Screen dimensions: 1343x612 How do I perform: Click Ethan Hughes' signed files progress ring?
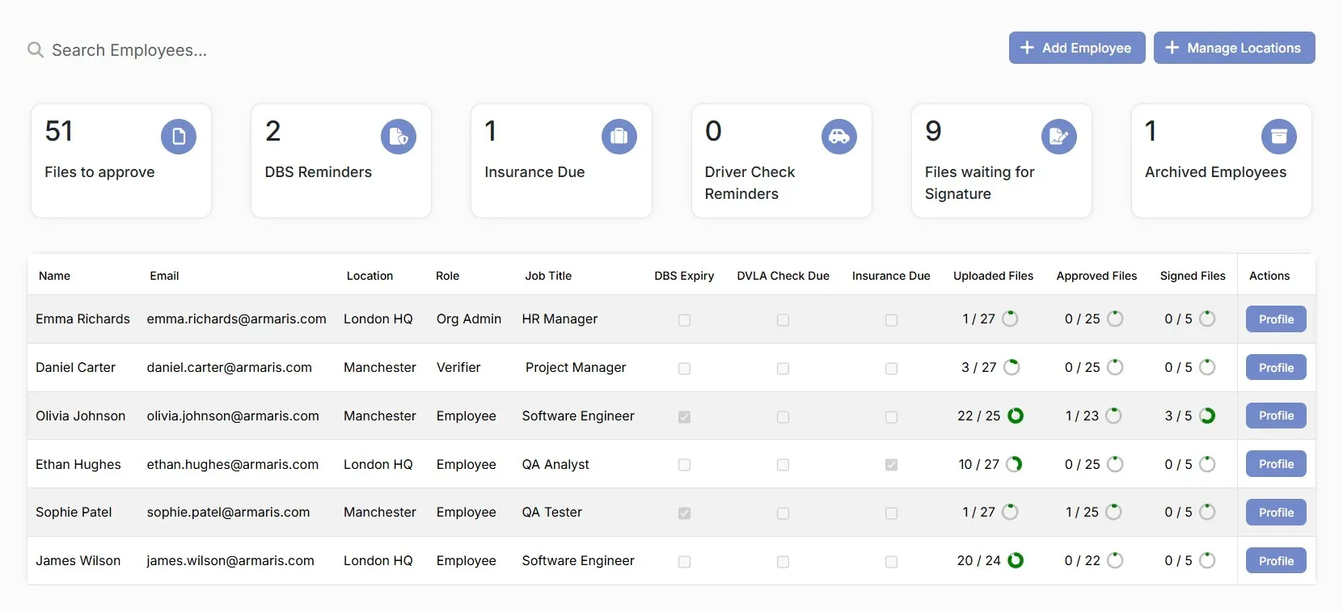pos(1207,464)
